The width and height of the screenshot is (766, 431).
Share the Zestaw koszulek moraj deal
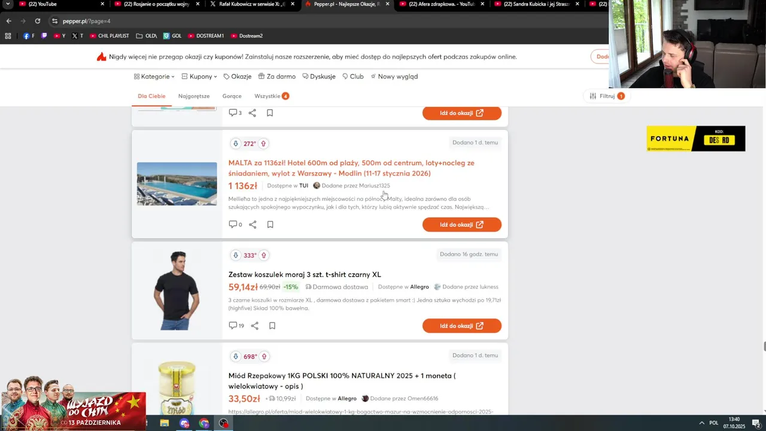click(254, 326)
